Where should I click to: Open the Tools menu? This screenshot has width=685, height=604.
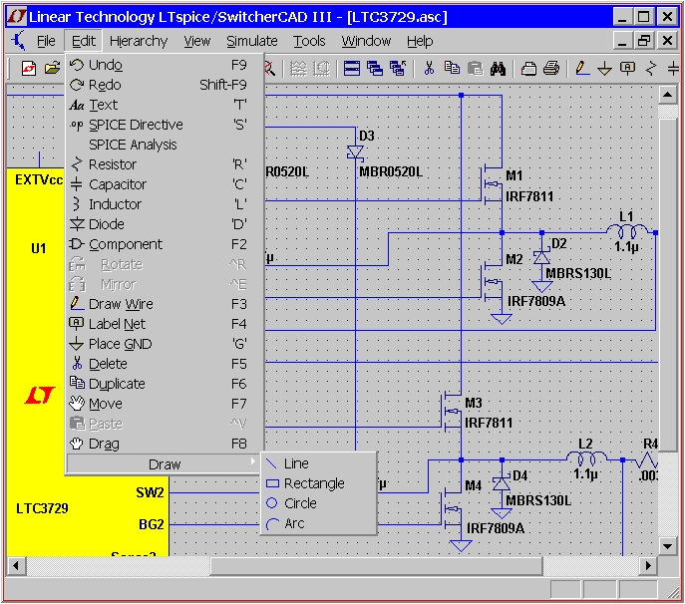click(x=309, y=41)
